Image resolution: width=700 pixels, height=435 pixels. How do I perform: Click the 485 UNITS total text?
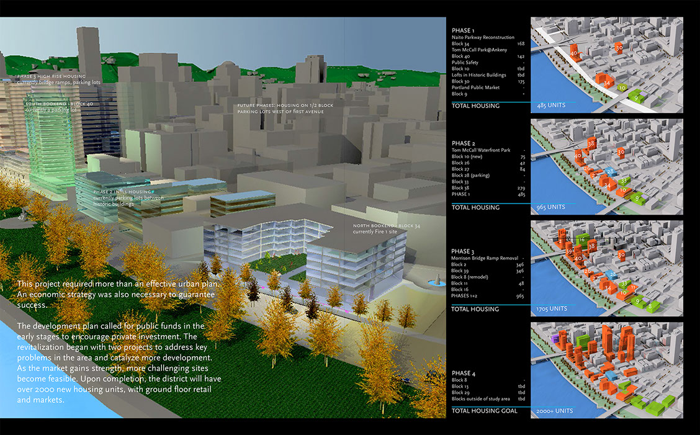(552, 105)
